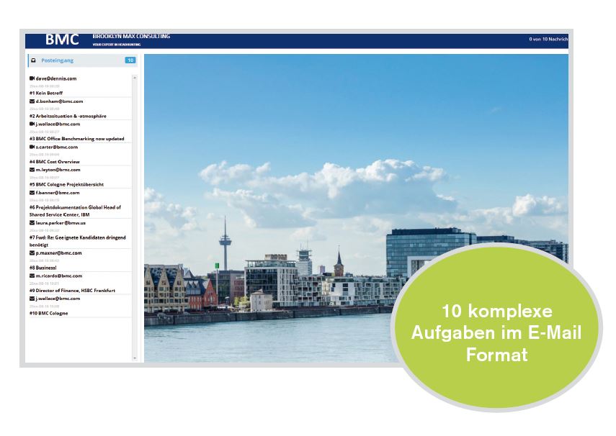Image resolution: width=616 pixels, height=436 pixels.
Task: Click scroll up arrow of the inbox list
Action: click(134, 74)
